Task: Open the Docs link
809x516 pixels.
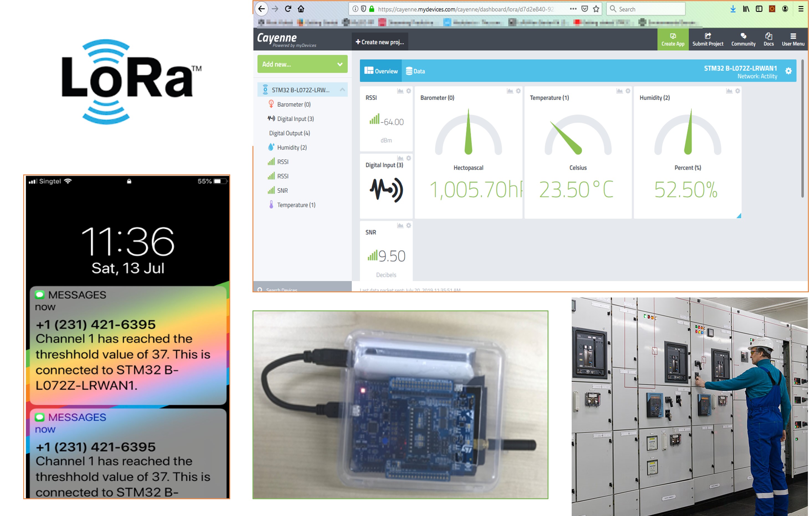Action: pos(768,40)
